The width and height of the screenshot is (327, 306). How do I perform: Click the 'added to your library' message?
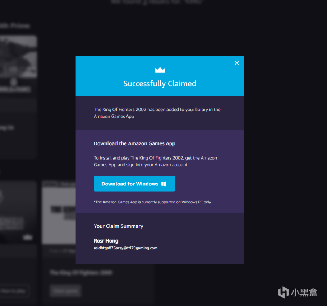157,113
